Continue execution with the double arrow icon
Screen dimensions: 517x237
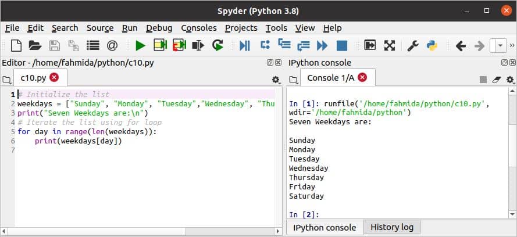click(x=322, y=45)
